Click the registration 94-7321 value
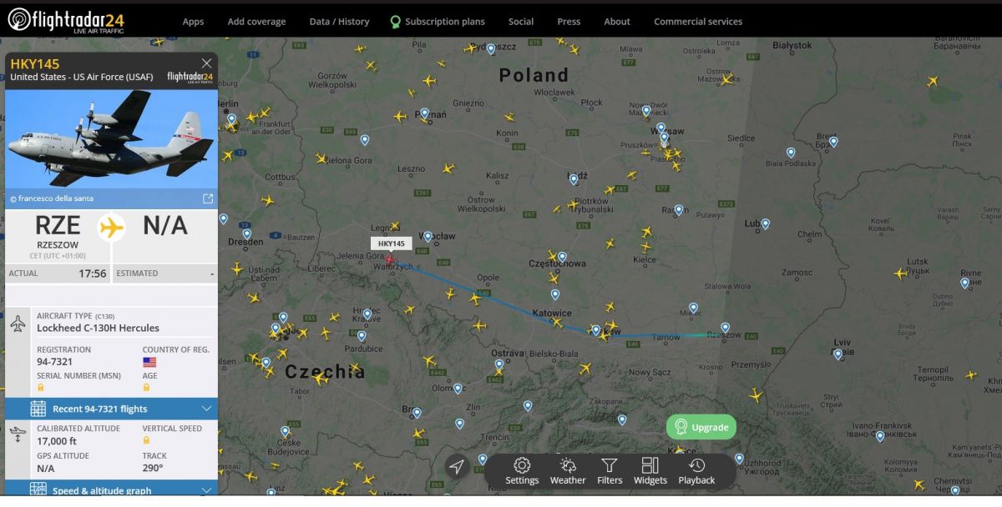The height and width of the screenshot is (507, 1002). (x=54, y=362)
